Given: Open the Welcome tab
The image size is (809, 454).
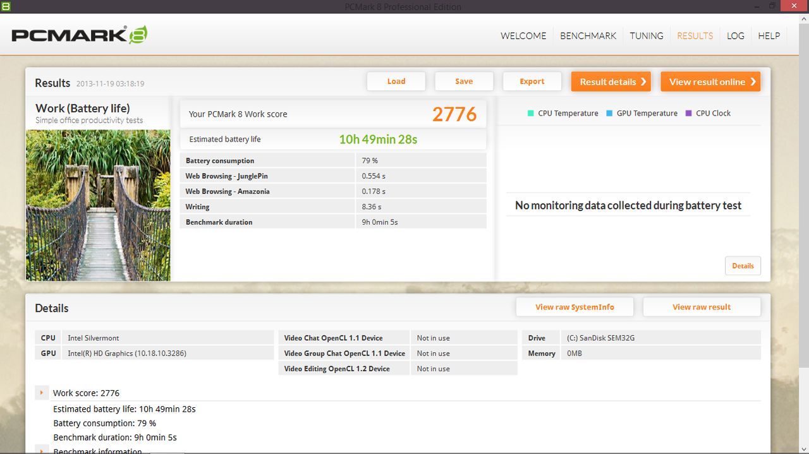Looking at the screenshot, I should coord(523,36).
